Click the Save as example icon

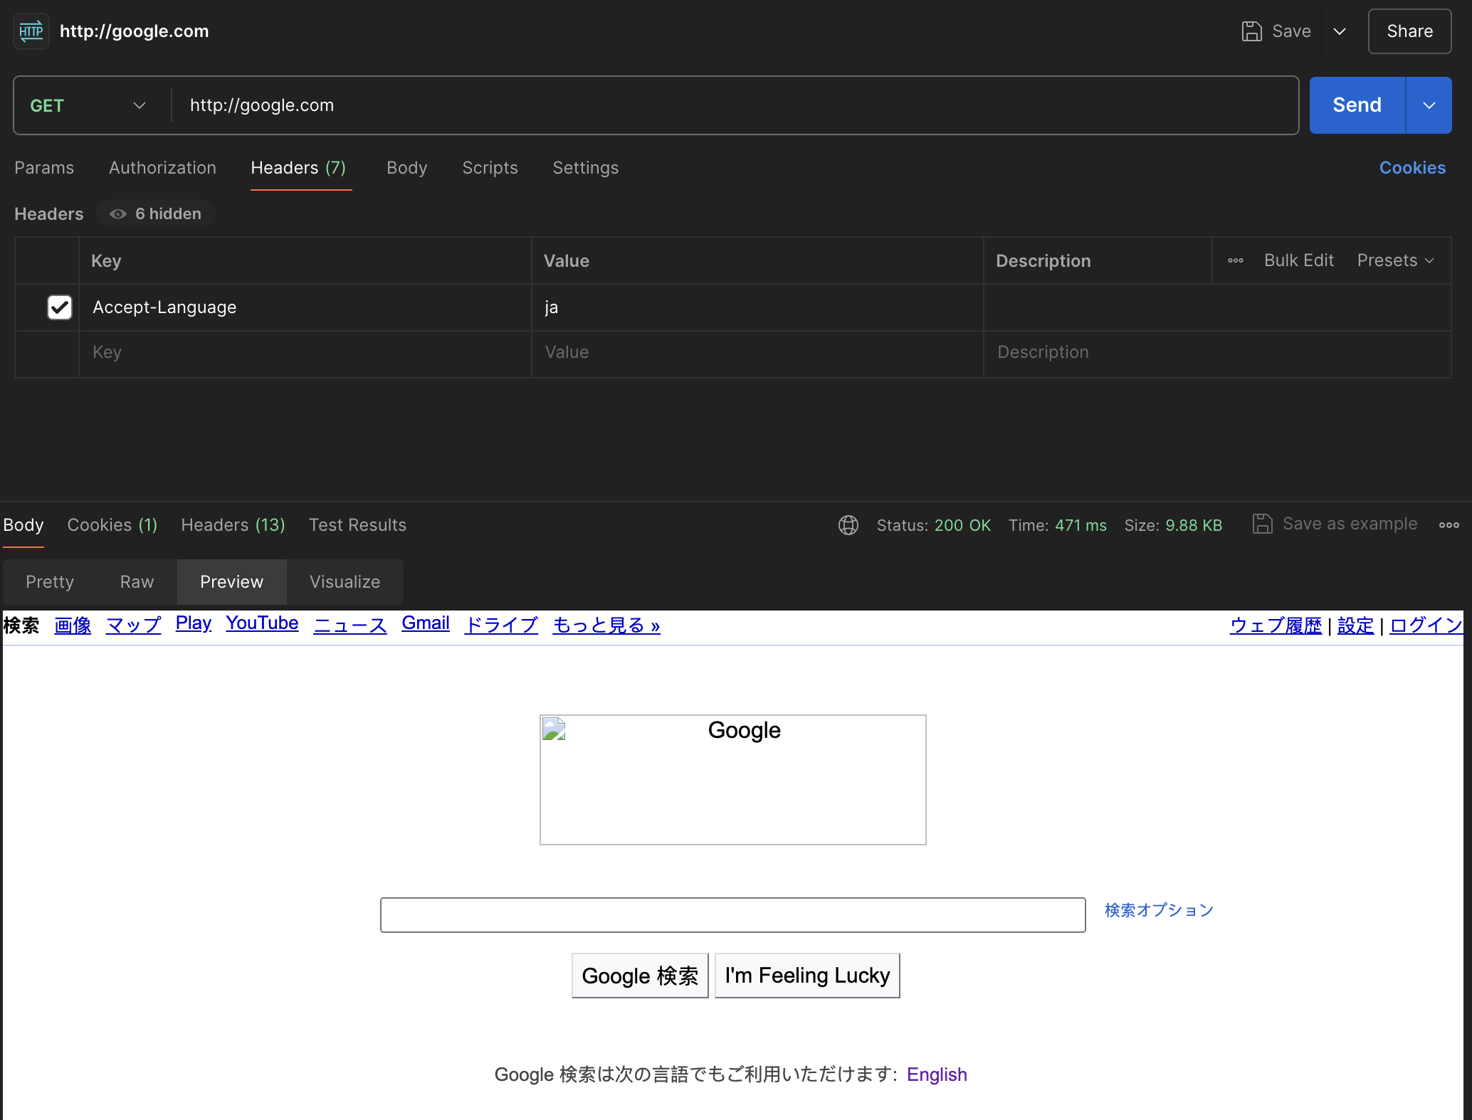click(1262, 524)
